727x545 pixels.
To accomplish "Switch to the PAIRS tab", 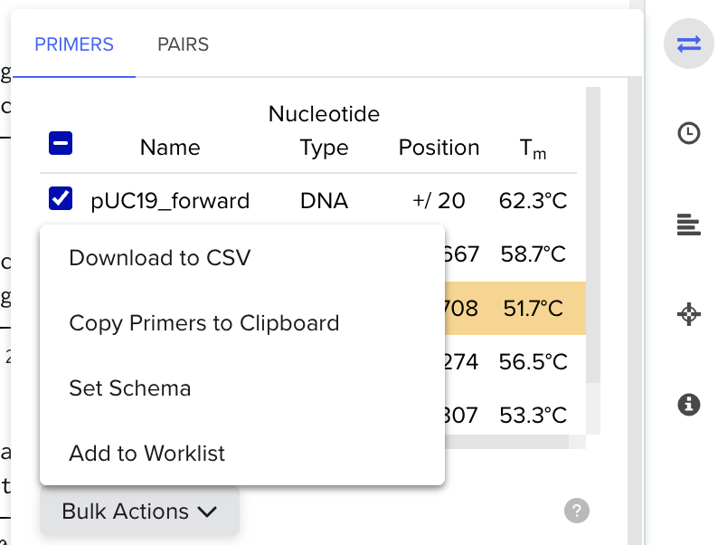I will pyautogui.click(x=183, y=43).
